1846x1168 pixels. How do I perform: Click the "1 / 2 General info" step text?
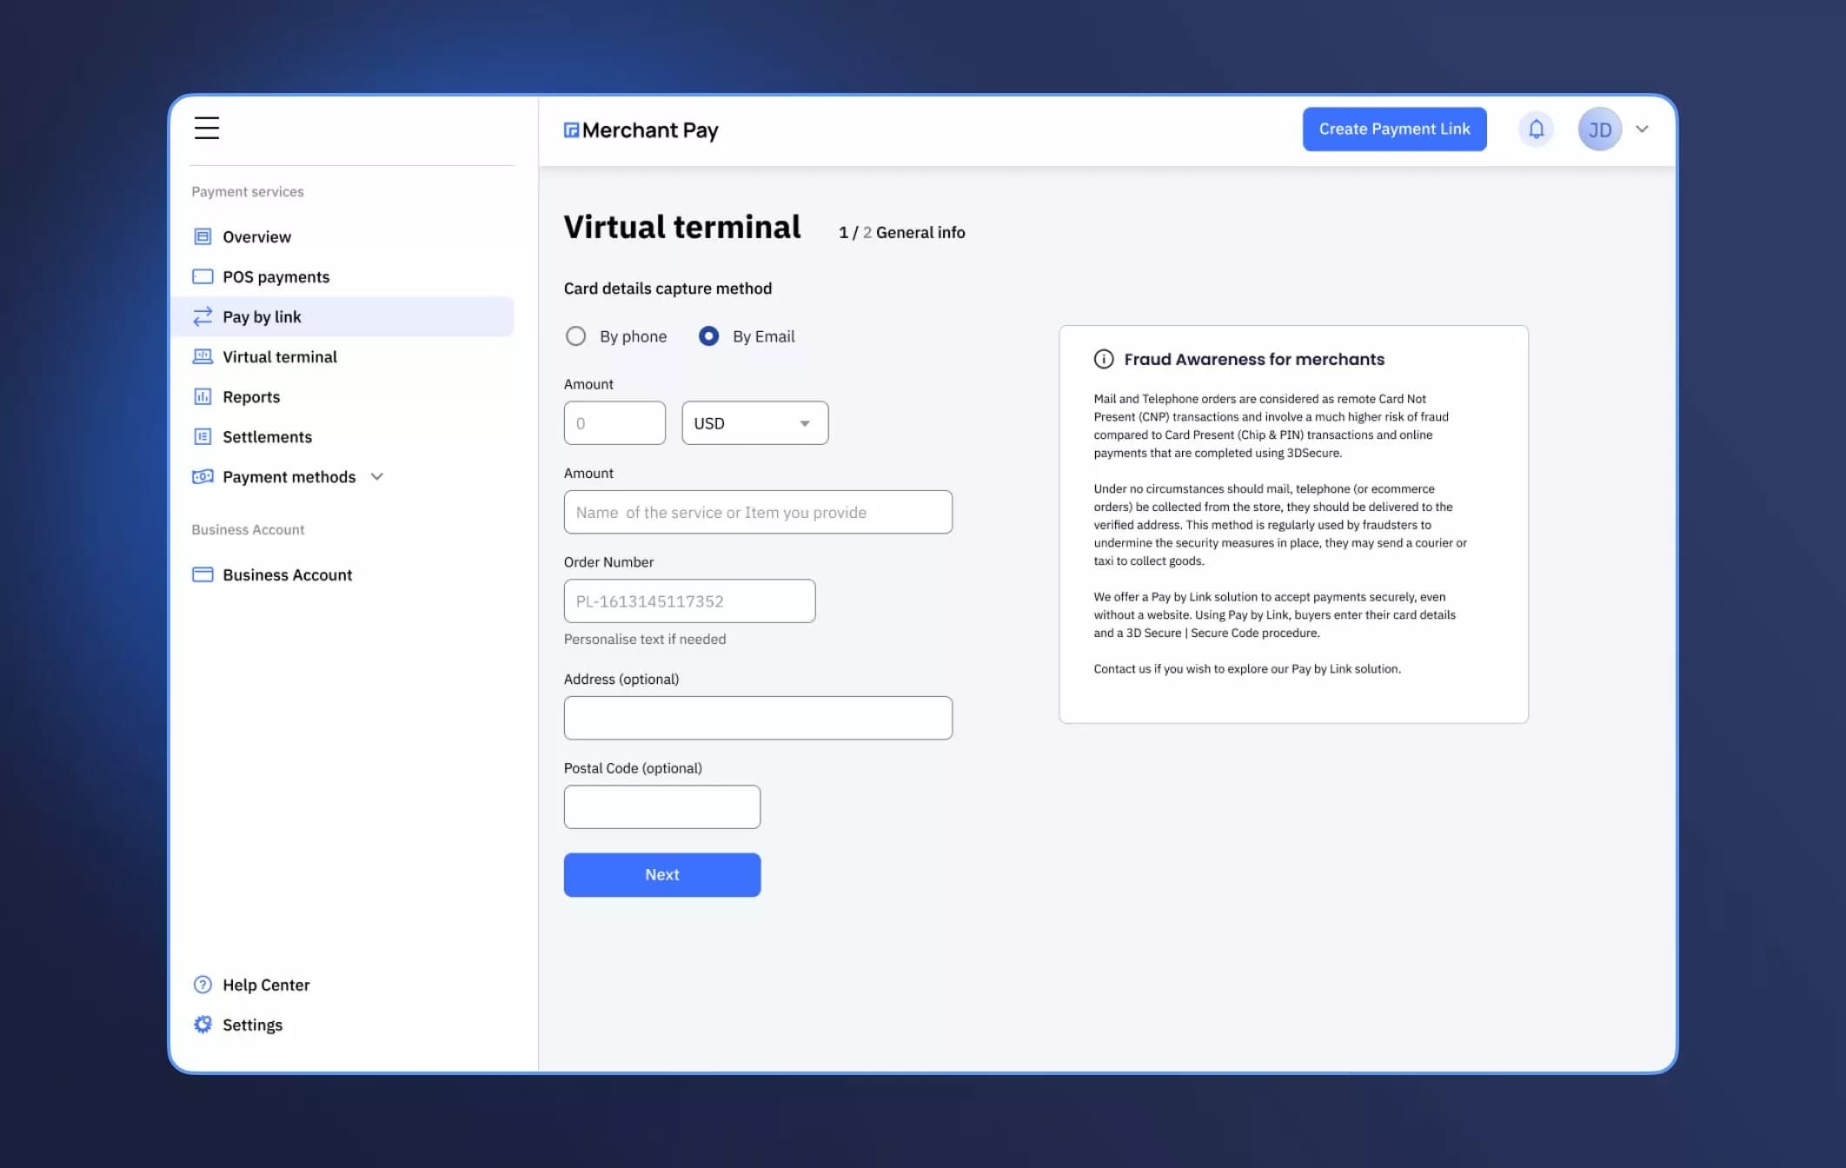point(901,232)
